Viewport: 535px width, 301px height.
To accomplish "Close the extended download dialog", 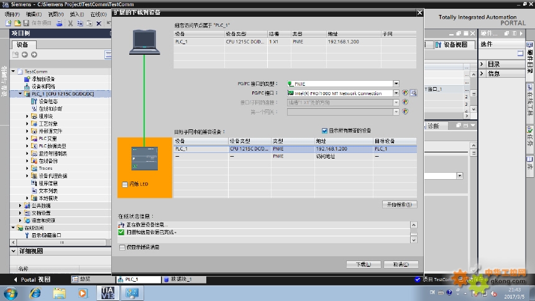I will click(x=419, y=12).
